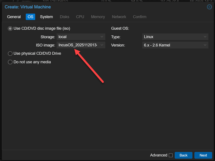Viewport: 215px width, 161px height.
Task: Close the Create Virtual Machine dialog
Action: click(209, 7)
